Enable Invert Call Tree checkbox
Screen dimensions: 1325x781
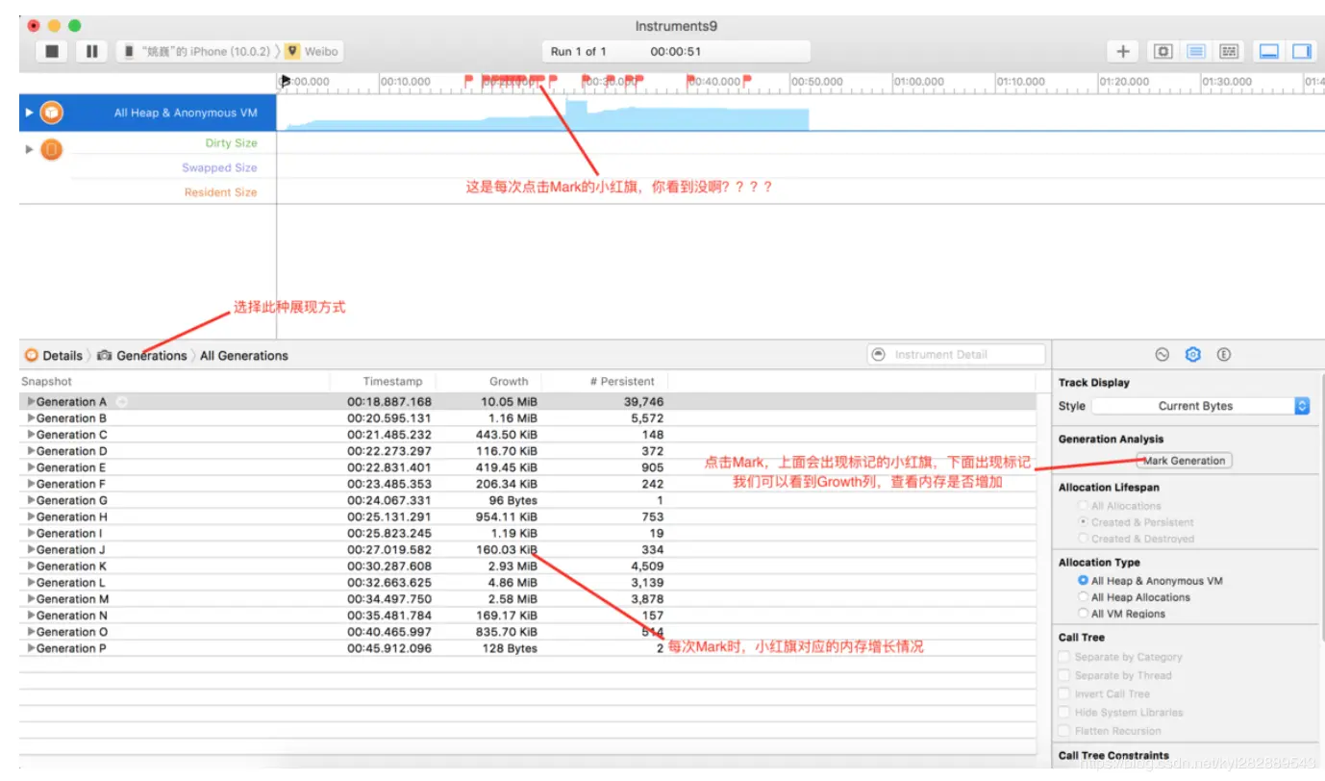(x=1064, y=693)
